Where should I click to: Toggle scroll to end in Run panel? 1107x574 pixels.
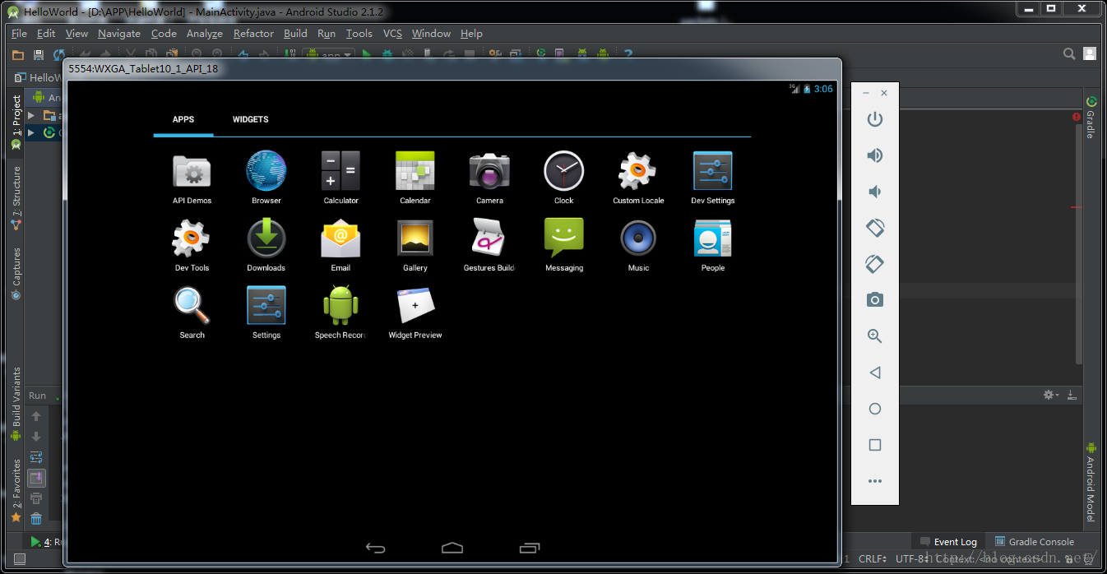36,478
